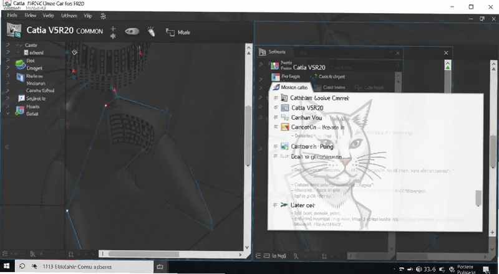The width and height of the screenshot is (499, 274).
Task: Click the orange image icon beside 'CancetCn'
Action: 285,127
